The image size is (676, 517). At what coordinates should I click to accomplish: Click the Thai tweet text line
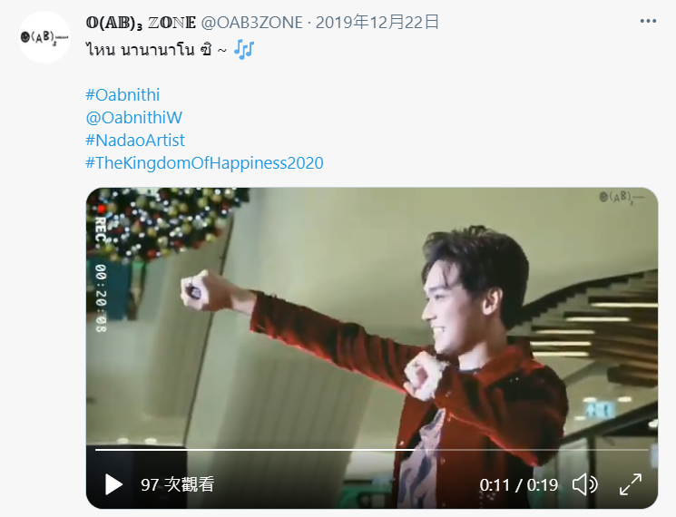click(156, 50)
